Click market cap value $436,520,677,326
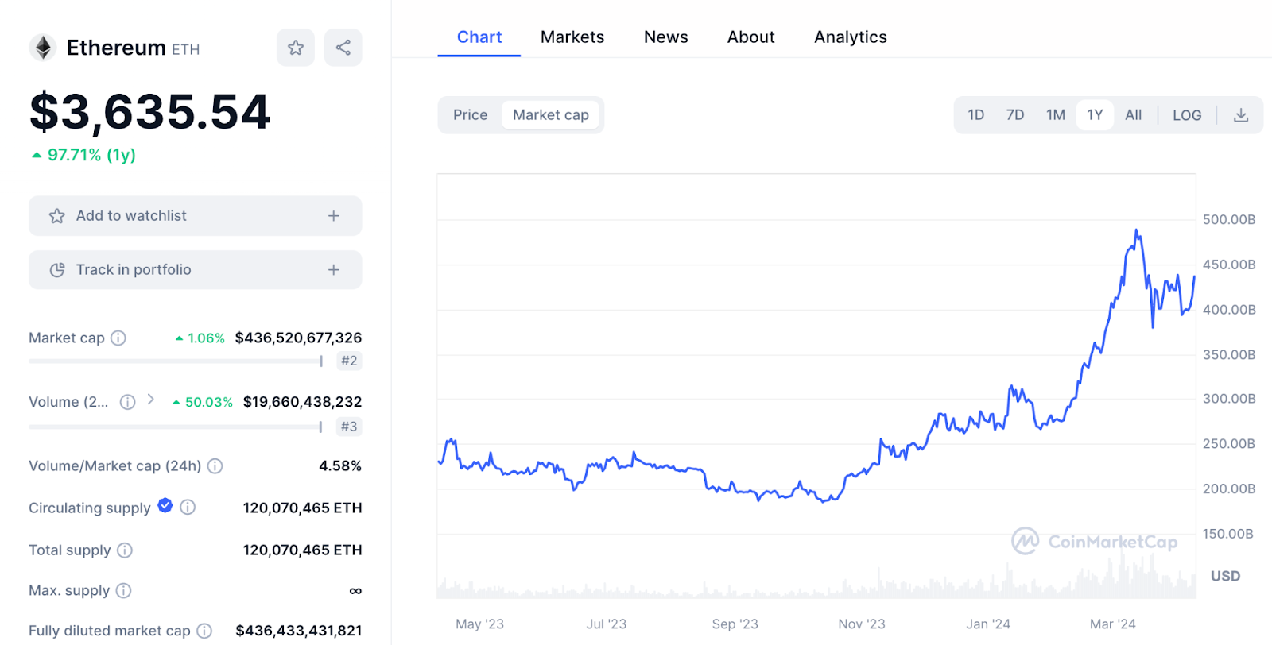This screenshot has height=645, width=1272. click(298, 338)
